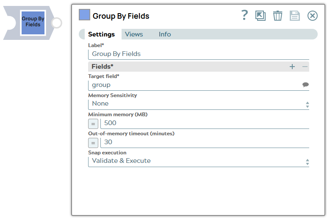Open the Snap execution dropdown
This screenshot has height=218, width=327.
point(198,161)
